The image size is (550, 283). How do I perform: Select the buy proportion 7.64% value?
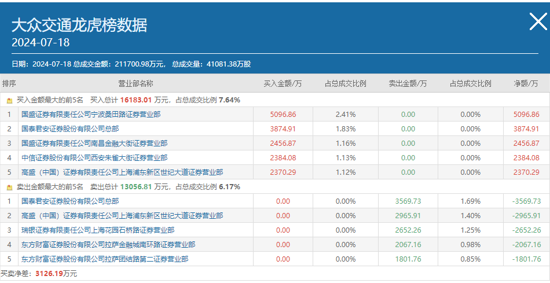click(229, 100)
